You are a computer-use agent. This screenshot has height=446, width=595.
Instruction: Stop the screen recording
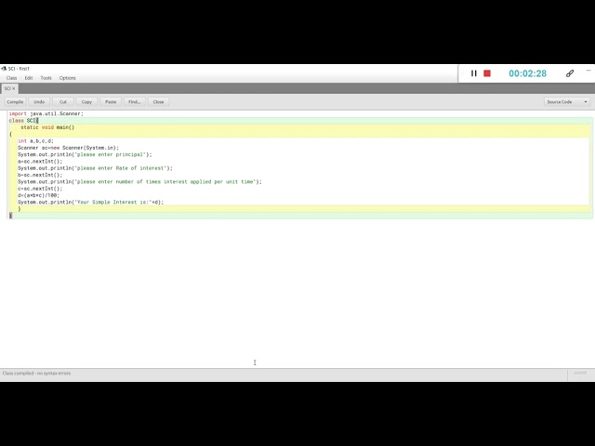[x=487, y=73]
